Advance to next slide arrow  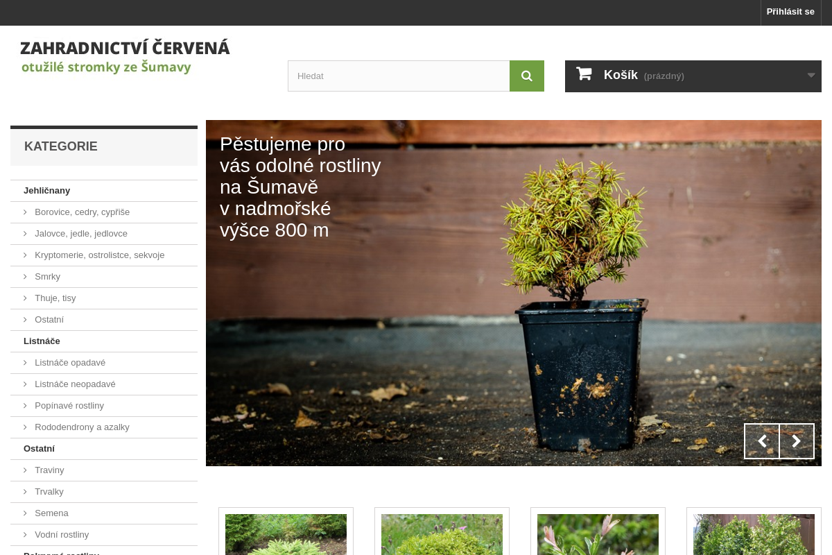(x=797, y=441)
